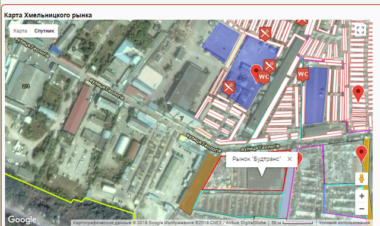380x226 pixels.
Task: Click the Google logo
Action: coord(23,219)
